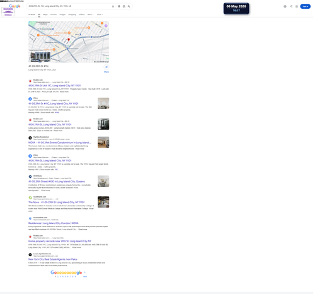The height and width of the screenshot is (294, 315).
Task: Open 'NOVA - 41-05 29th Street Condominium' link
Action: pos(60,143)
